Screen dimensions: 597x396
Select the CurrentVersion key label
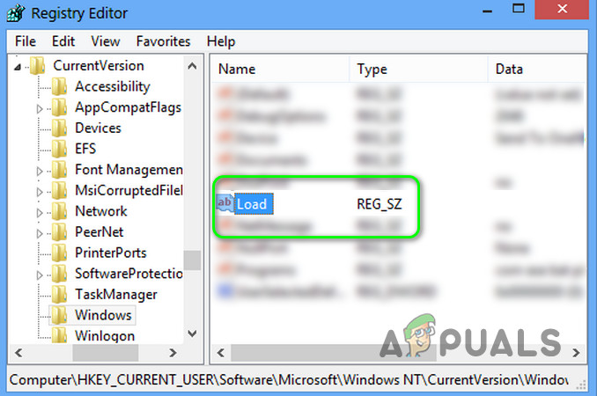click(x=99, y=65)
